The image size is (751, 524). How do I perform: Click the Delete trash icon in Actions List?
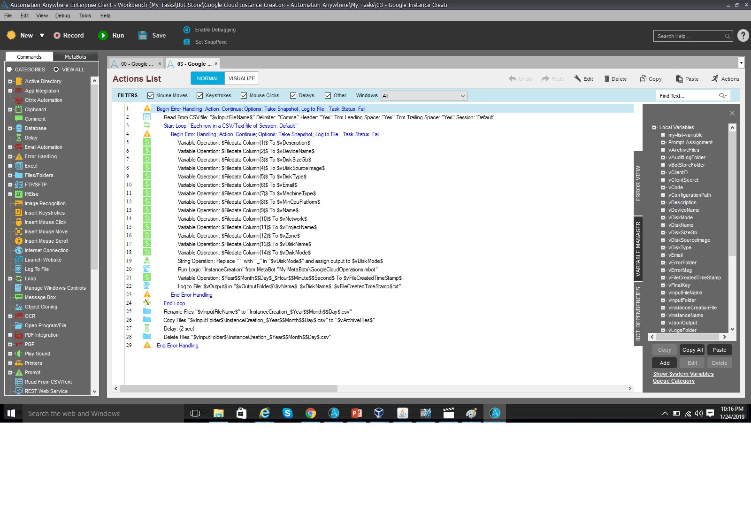pyautogui.click(x=606, y=79)
